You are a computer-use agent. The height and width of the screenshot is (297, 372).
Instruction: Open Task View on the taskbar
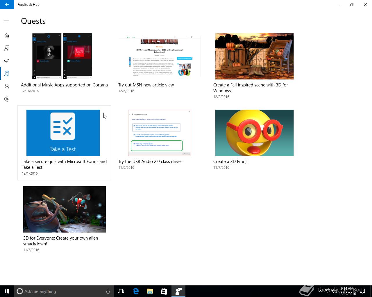121,291
